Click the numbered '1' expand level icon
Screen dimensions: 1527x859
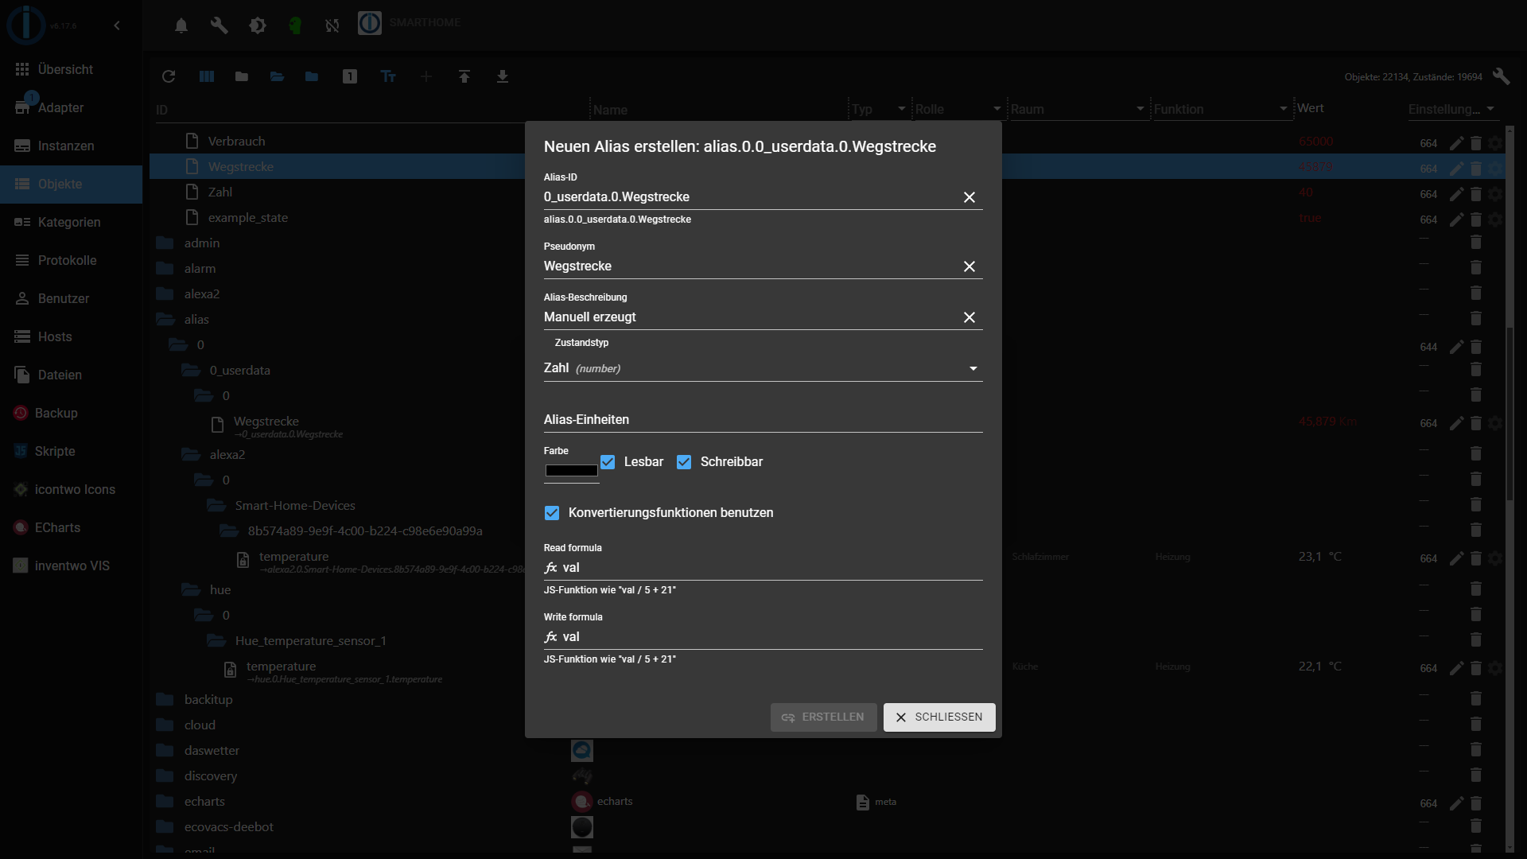pos(350,76)
